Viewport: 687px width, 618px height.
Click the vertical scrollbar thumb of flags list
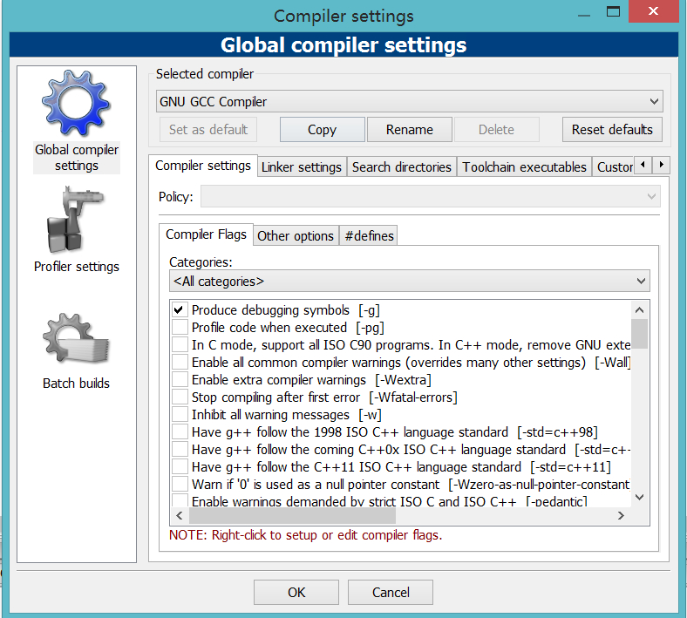pos(639,334)
